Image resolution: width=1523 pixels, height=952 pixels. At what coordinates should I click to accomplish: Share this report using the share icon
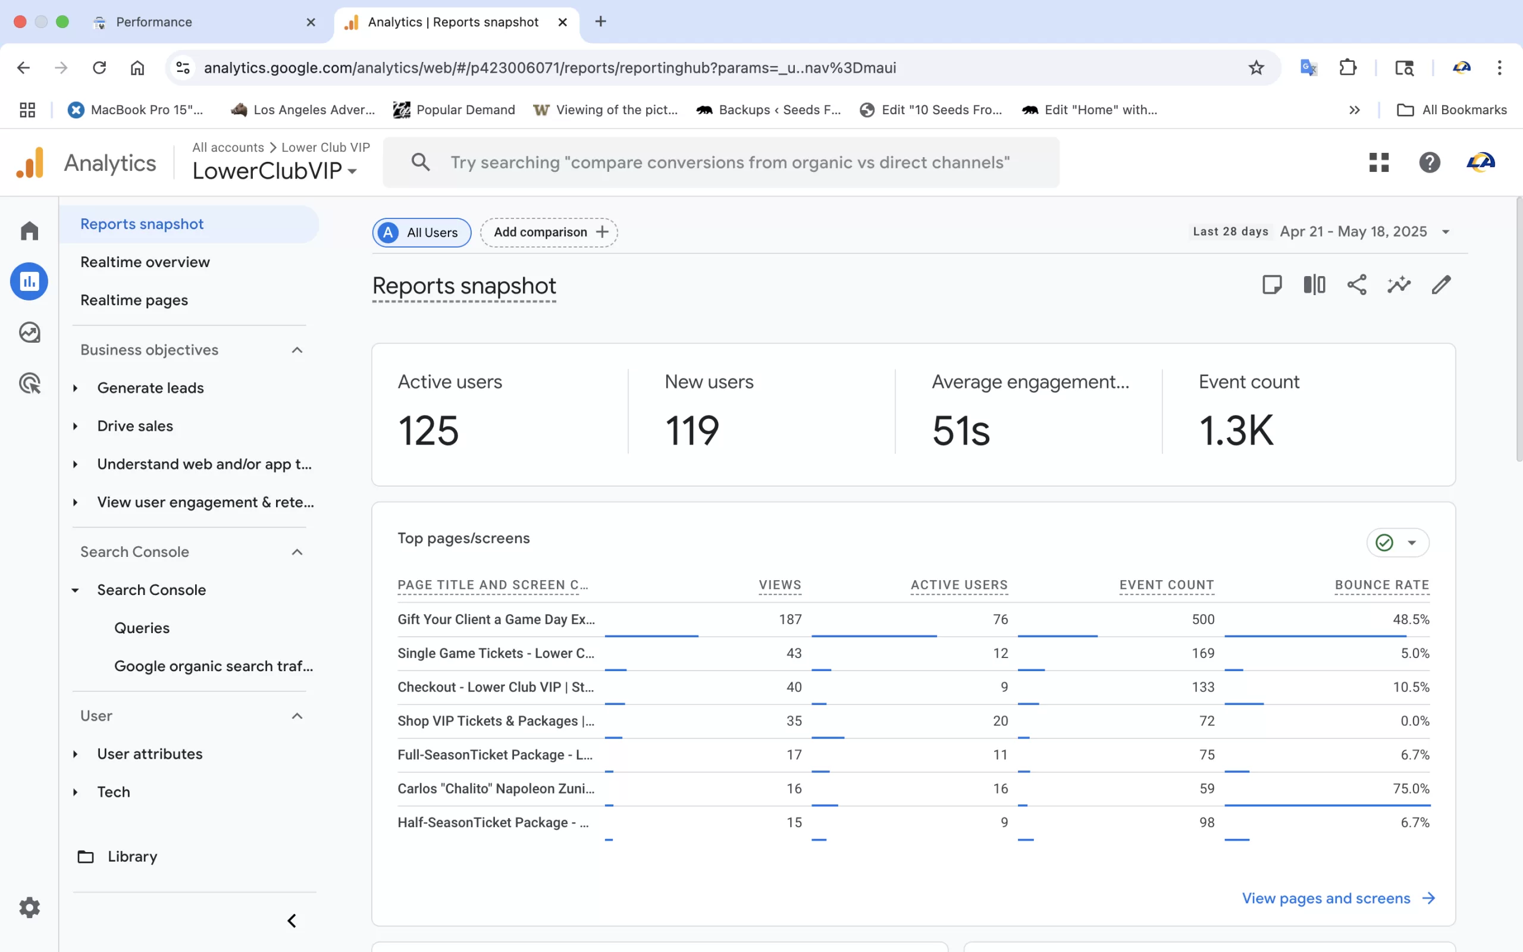[1356, 284]
